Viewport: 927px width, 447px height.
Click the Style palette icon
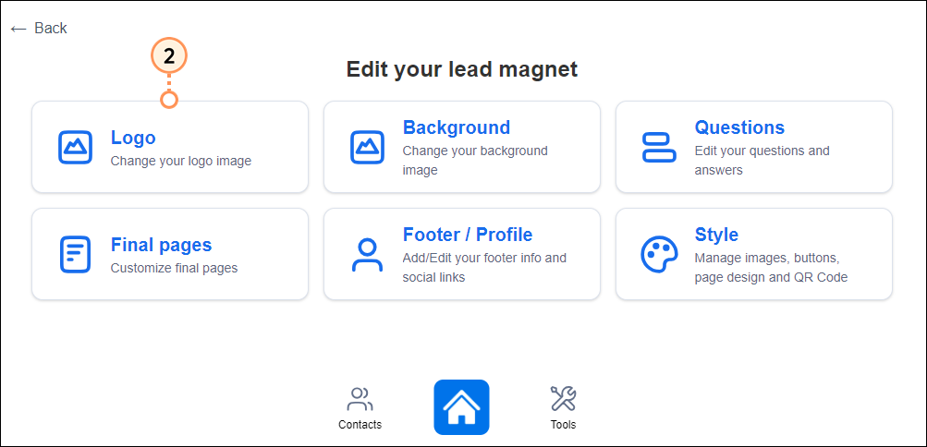click(659, 255)
